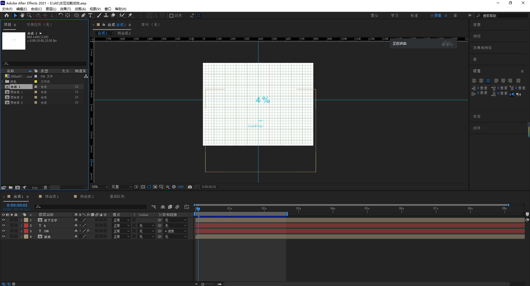Switch to 渲染队列 tab
530x286 pixels.
(117, 196)
